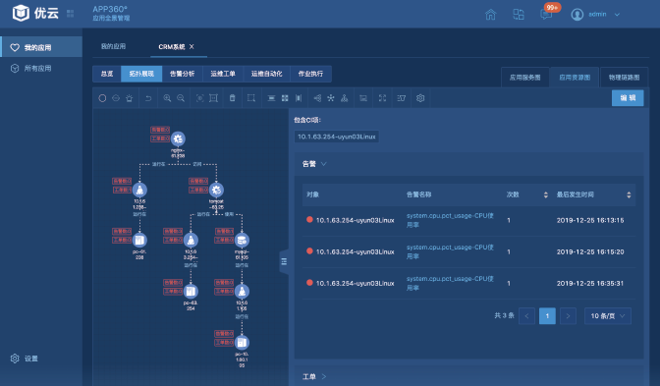Screen dimensions: 660x386
Task: Sort alerts by 次数 column
Action: pos(546,194)
